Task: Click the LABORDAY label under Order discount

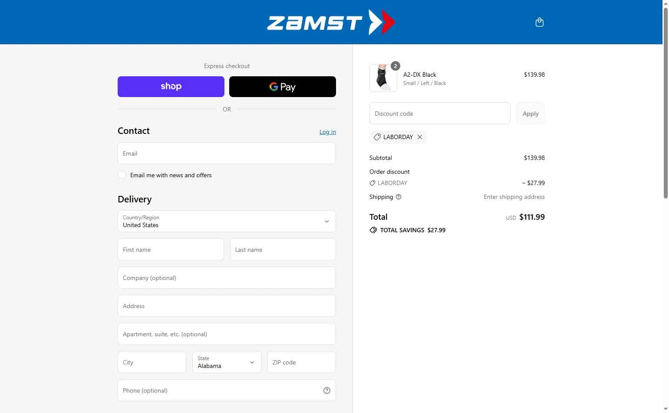Action: click(x=392, y=183)
